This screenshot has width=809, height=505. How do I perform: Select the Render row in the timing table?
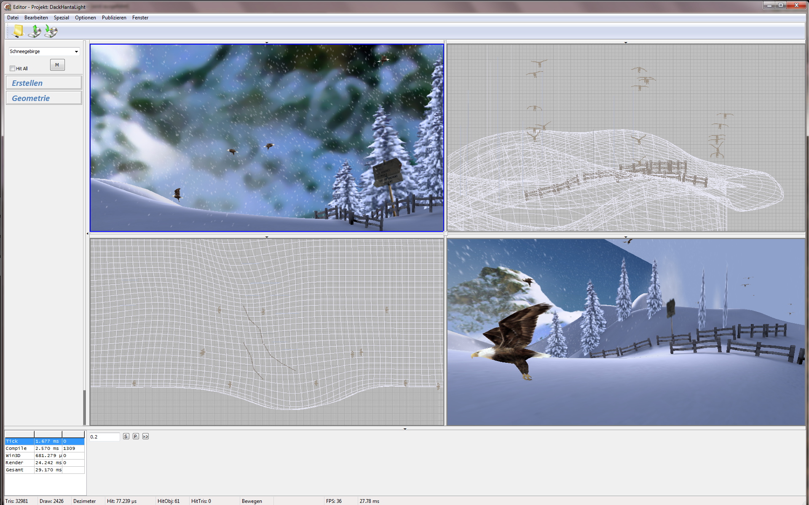[19, 462]
